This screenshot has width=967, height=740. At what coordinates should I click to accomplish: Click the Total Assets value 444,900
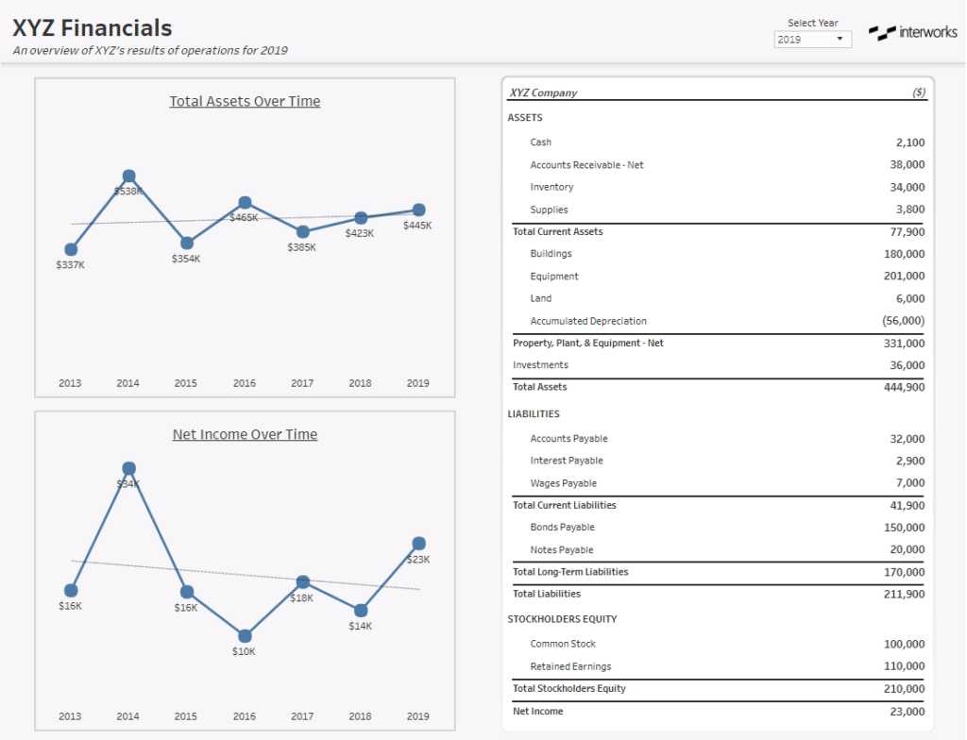pos(904,387)
